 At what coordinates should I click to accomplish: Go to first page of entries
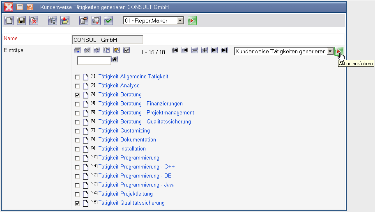[175, 50]
